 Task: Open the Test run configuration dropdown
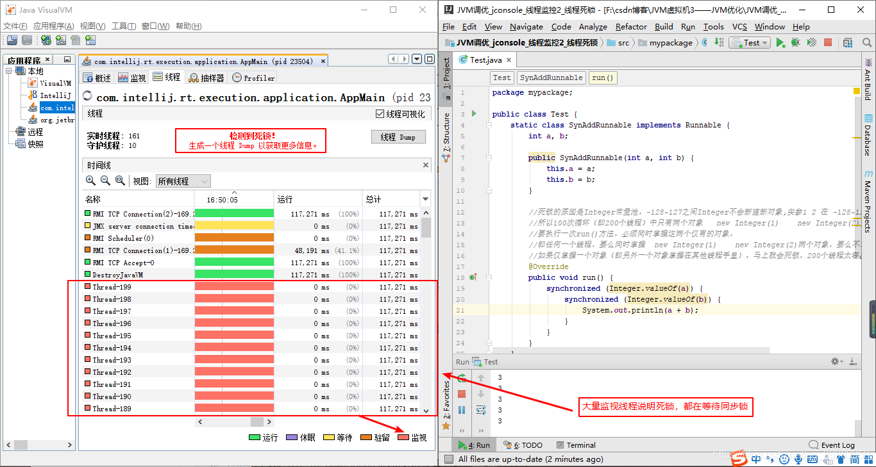(x=751, y=42)
